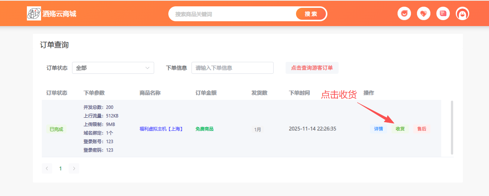Click the 1月 quantity tag

[x=258, y=129]
